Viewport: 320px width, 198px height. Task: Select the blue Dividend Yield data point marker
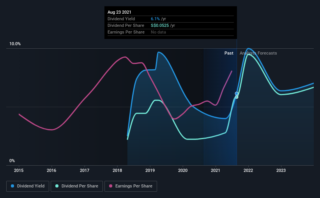pos(237,94)
